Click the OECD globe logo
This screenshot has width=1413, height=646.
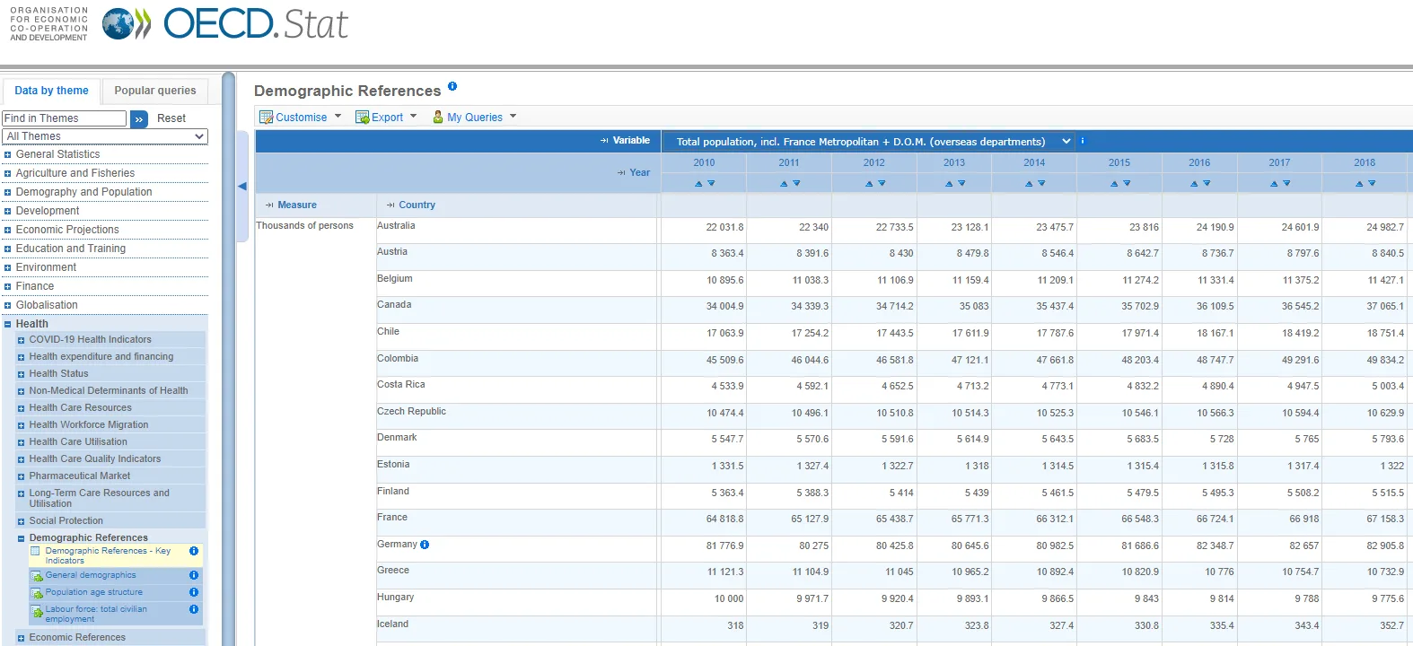[118, 24]
